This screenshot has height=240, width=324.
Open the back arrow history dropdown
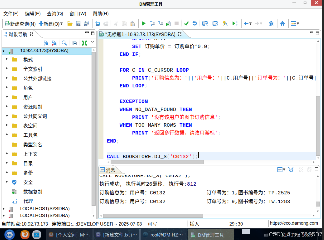click(250, 24)
